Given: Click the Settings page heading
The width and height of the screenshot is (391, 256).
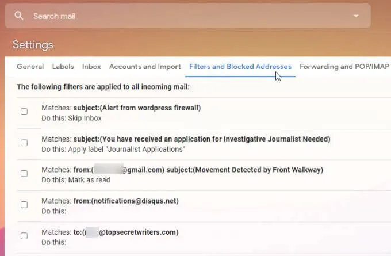Looking at the screenshot, I should (33, 45).
